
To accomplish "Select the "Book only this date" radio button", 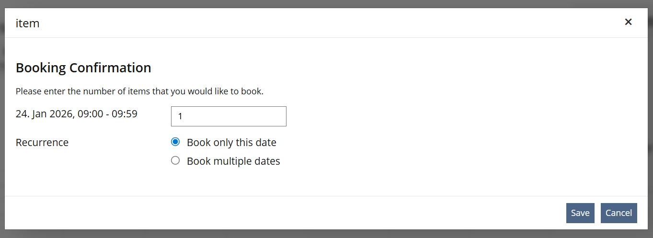I will coord(175,142).
